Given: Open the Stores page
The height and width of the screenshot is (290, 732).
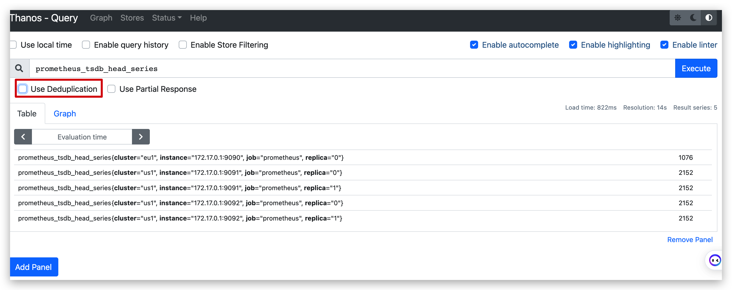Looking at the screenshot, I should (x=132, y=18).
